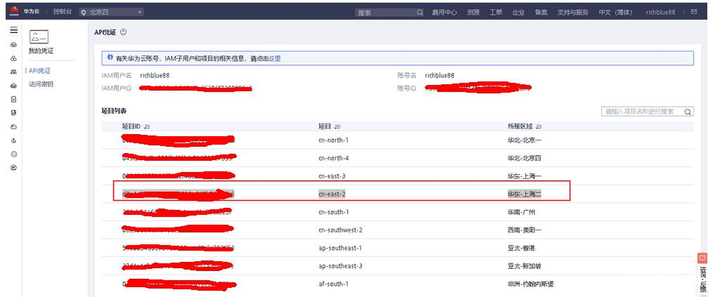Click the third sidebar service icon
Image resolution: width=708 pixels, height=297 pixels.
13,72
